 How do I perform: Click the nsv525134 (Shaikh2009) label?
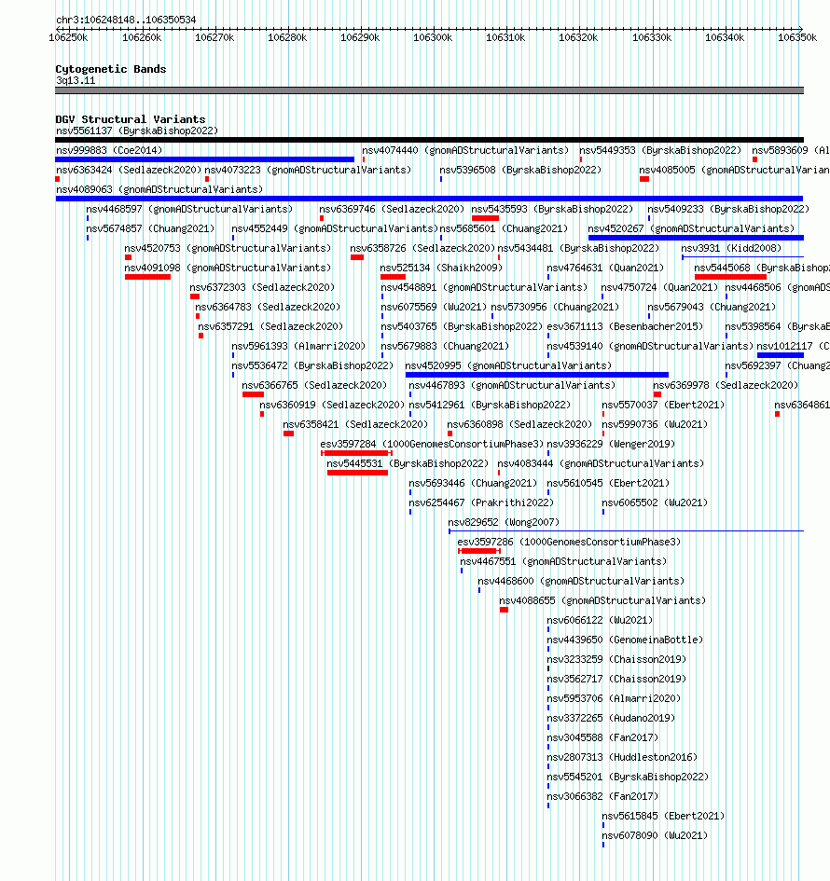tap(441, 268)
